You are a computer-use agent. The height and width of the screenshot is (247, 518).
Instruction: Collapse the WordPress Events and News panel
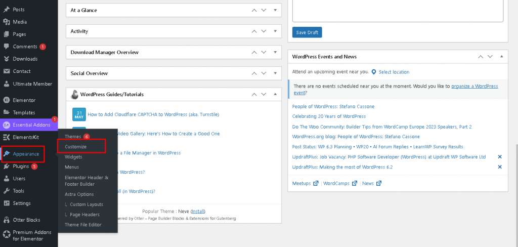coord(501,57)
